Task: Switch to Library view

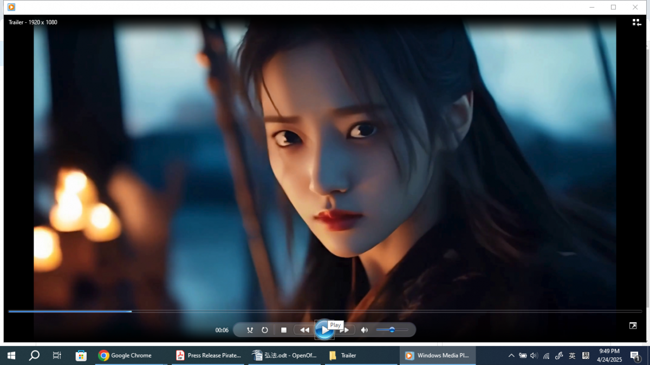Action: [636, 22]
